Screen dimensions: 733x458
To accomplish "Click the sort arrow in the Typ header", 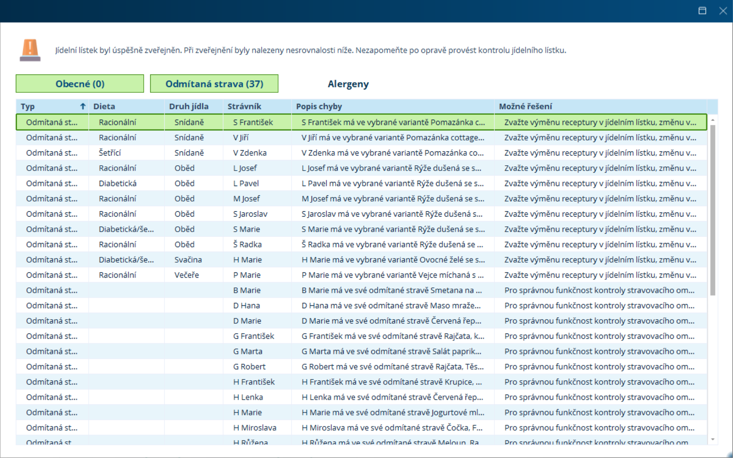I will [83, 106].
